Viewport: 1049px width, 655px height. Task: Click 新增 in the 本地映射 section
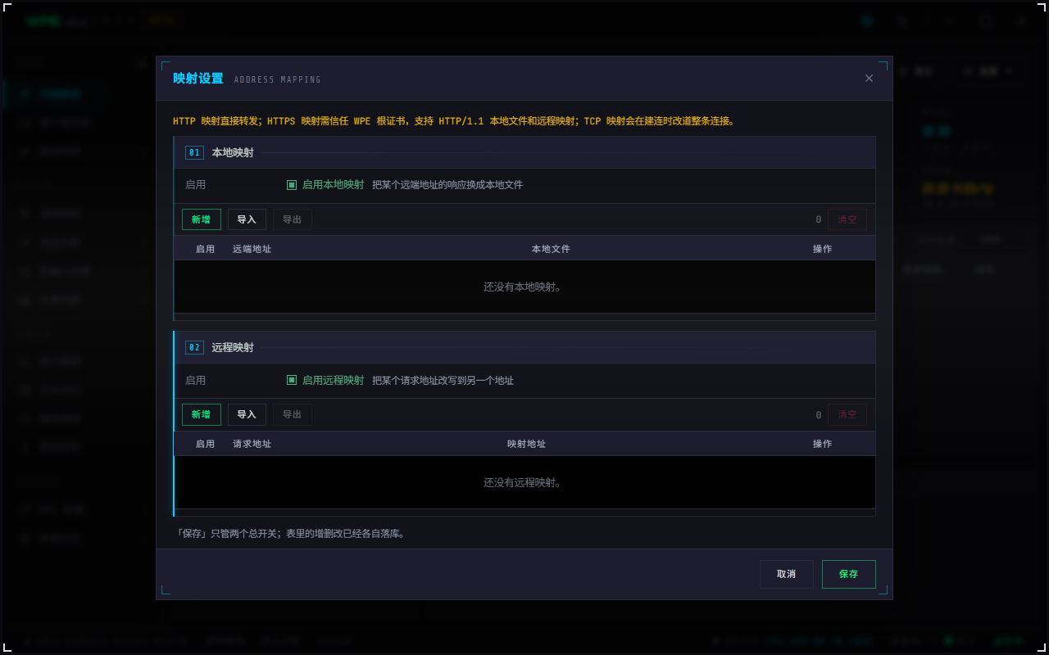click(x=201, y=219)
